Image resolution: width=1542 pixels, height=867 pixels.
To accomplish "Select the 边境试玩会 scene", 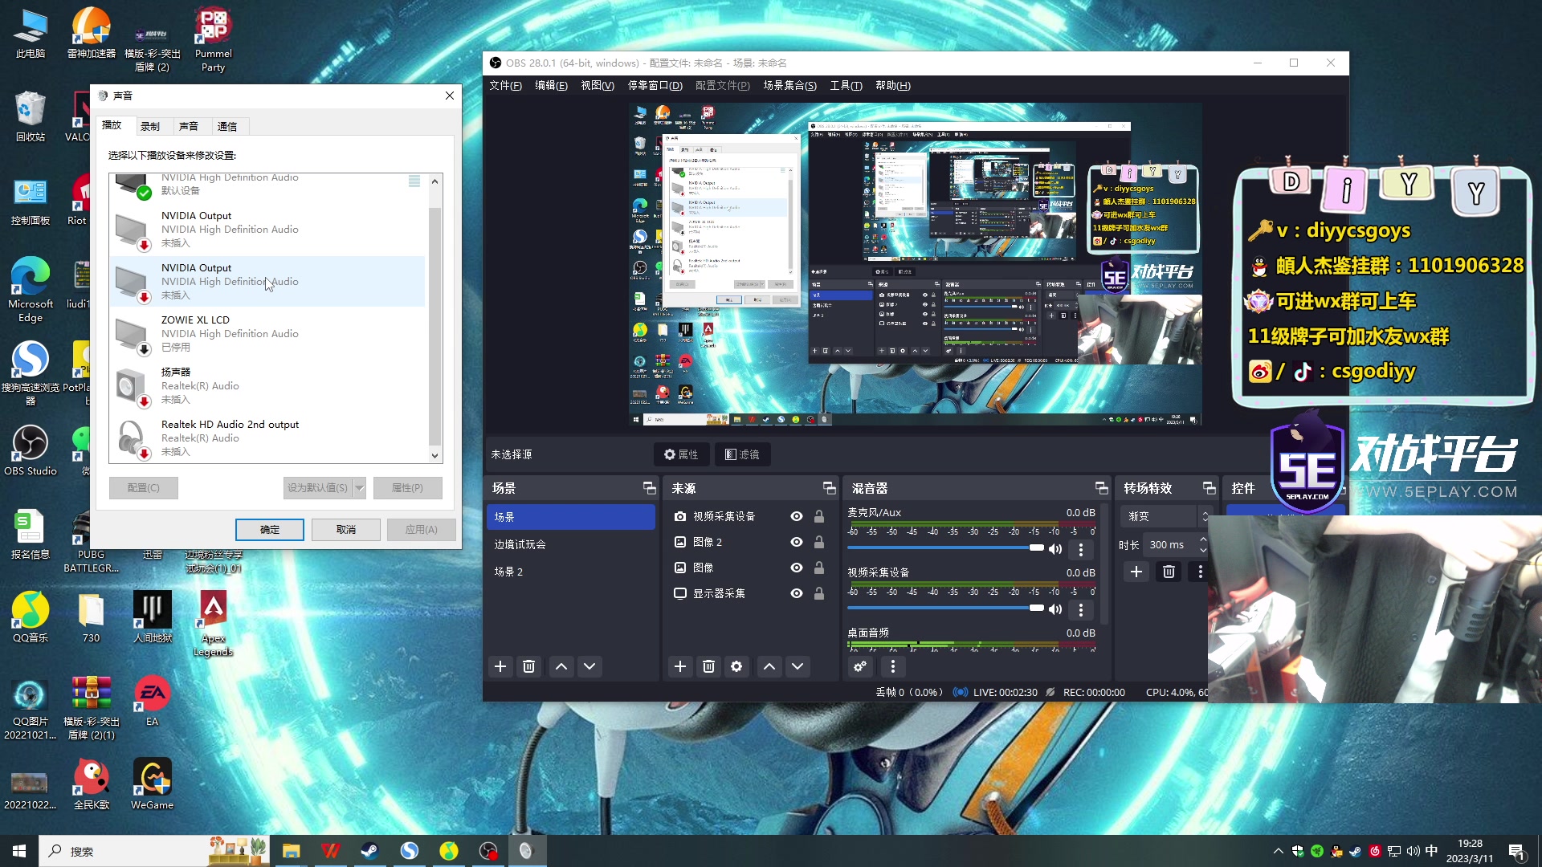I will point(571,544).
